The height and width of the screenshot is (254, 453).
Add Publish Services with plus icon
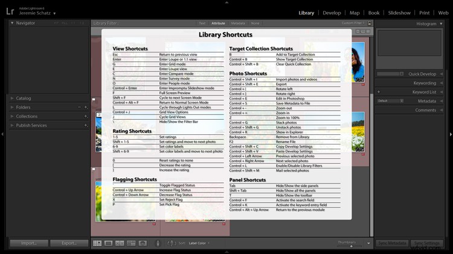pos(86,125)
